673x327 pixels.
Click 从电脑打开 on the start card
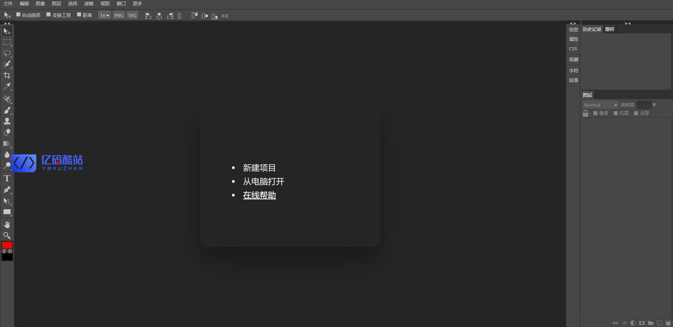(x=264, y=181)
